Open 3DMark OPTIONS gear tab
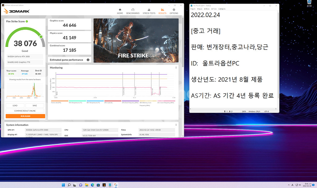This screenshot has height=188, width=317. 174,11
